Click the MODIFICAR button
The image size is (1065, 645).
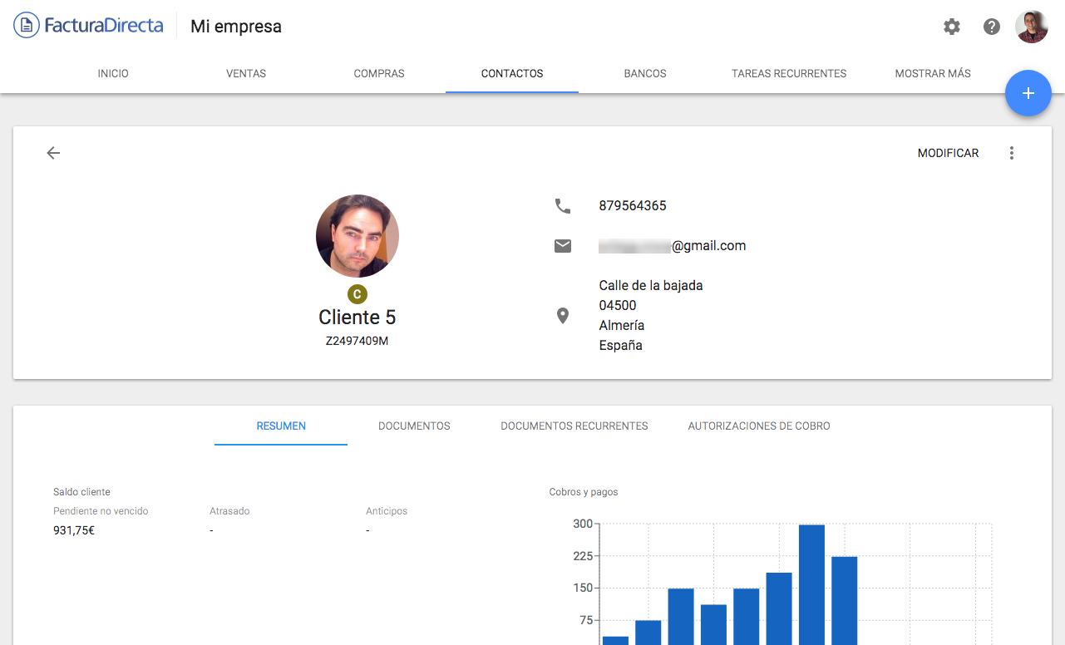pyautogui.click(x=949, y=153)
